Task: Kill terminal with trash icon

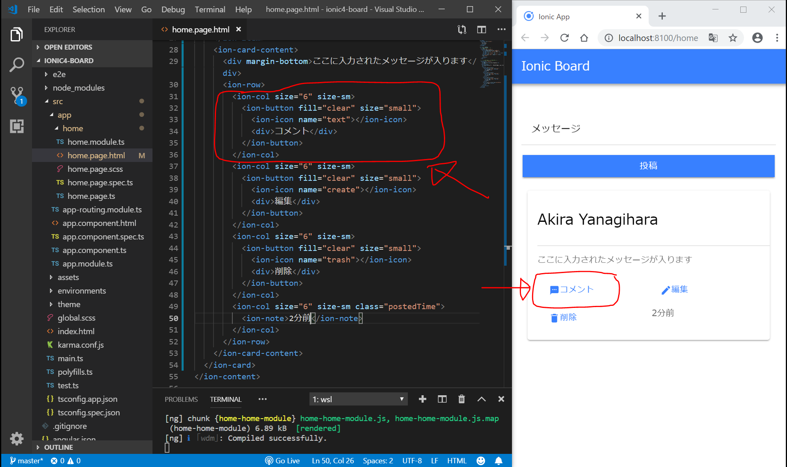Action: [462, 399]
